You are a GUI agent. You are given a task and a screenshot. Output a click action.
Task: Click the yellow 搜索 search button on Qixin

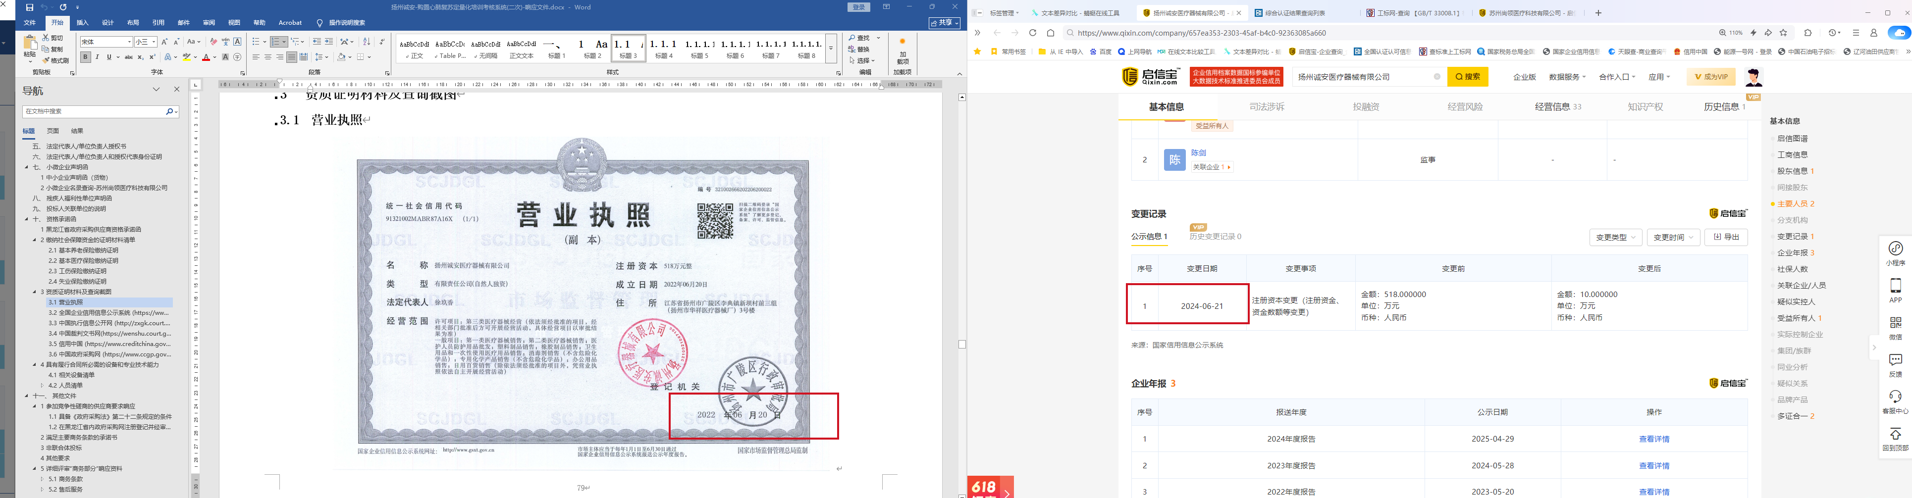click(1467, 76)
